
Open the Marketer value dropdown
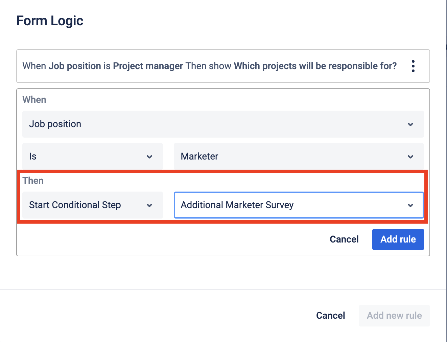(291, 156)
